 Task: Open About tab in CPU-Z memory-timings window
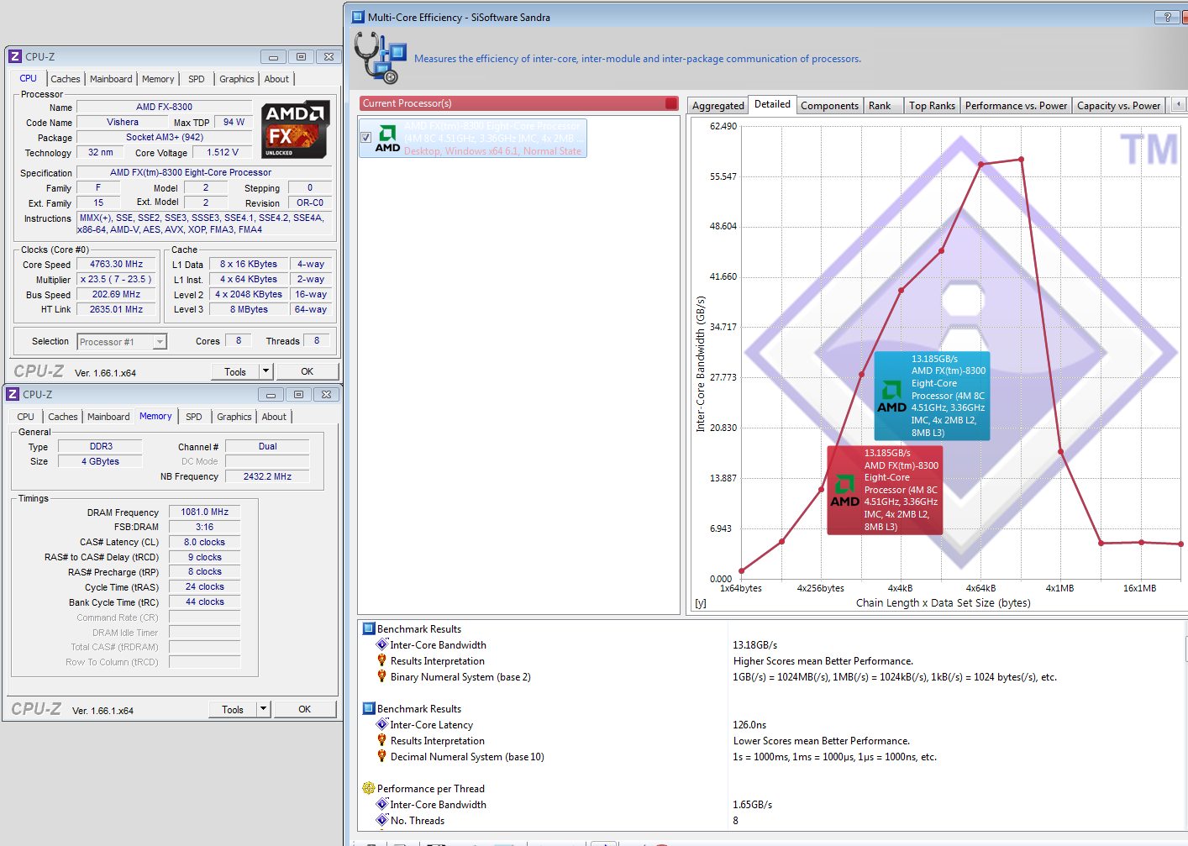point(274,417)
